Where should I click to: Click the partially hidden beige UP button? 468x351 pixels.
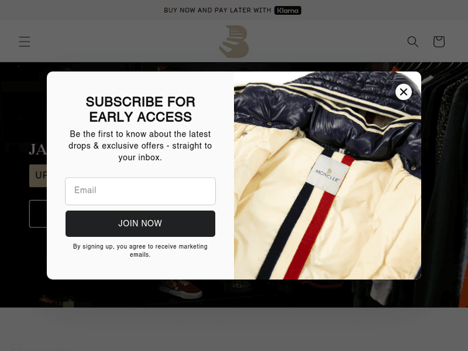click(38, 176)
